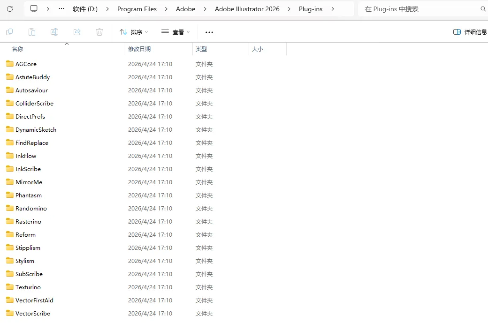Select the Autosaviour folder icon
This screenshot has width=488, height=323.
tap(10, 90)
